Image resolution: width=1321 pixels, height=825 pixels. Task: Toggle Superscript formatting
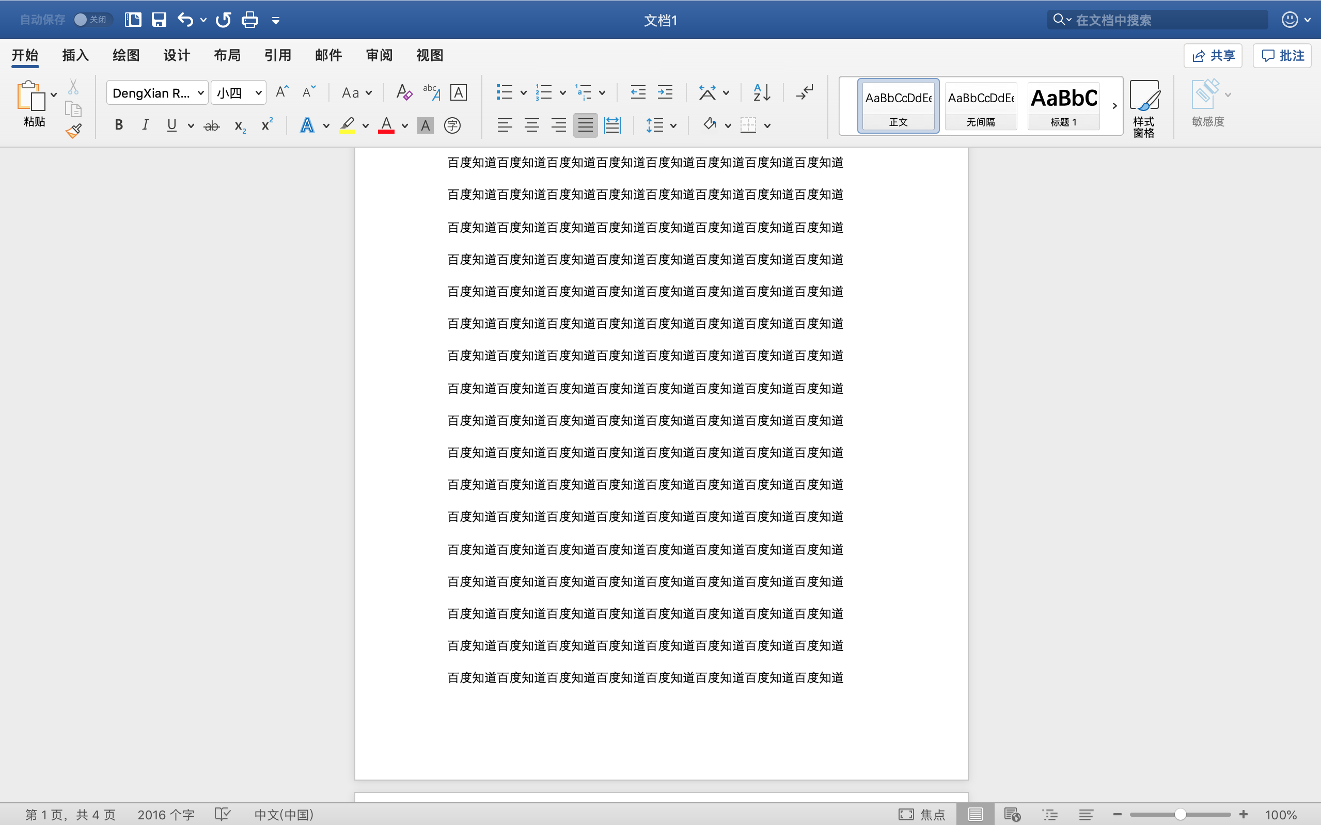(267, 125)
